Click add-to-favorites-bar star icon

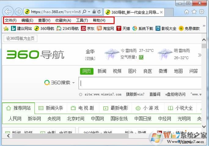coord(6,28)
